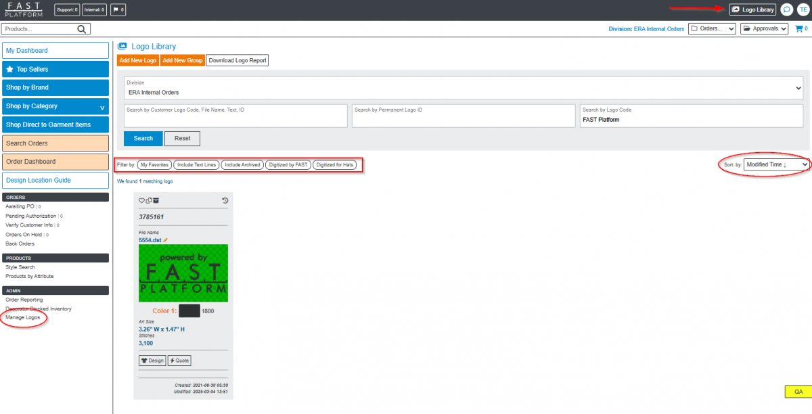The width and height of the screenshot is (812, 414).
Task: Click file name 5554.dst
Action: click(150, 240)
